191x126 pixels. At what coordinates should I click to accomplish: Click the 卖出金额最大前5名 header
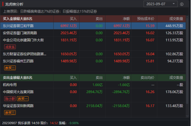click(x=18, y=78)
